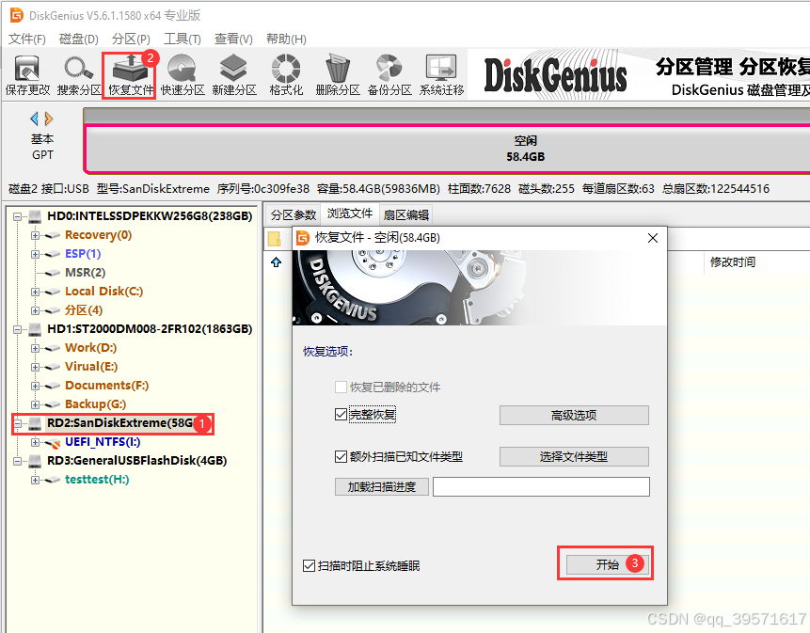Open the Partition (分区) menu

[131, 40]
